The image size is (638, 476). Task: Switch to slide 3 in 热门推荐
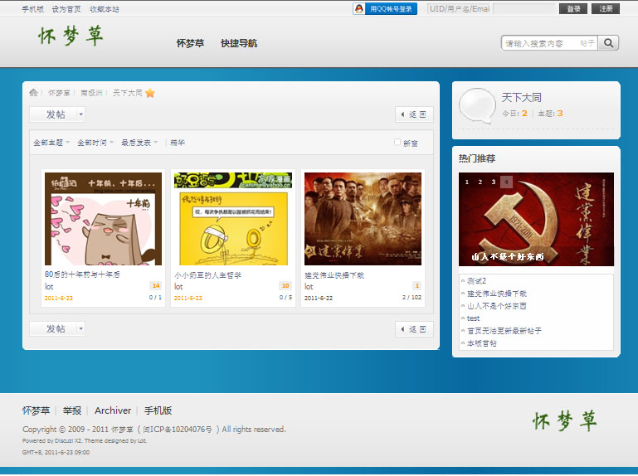[x=493, y=182]
